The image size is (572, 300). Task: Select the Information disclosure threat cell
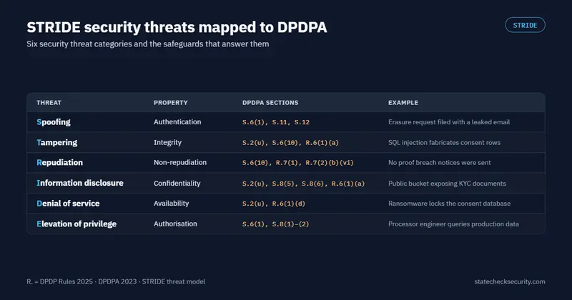[x=80, y=183]
